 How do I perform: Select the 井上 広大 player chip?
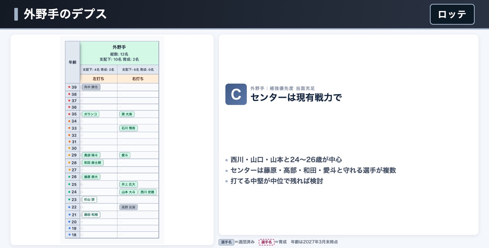tap(128, 184)
